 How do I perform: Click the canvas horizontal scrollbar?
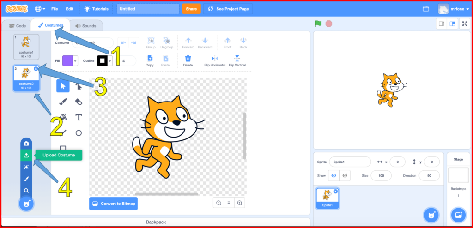point(166,194)
